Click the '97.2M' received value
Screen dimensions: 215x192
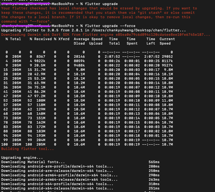point(40,96)
